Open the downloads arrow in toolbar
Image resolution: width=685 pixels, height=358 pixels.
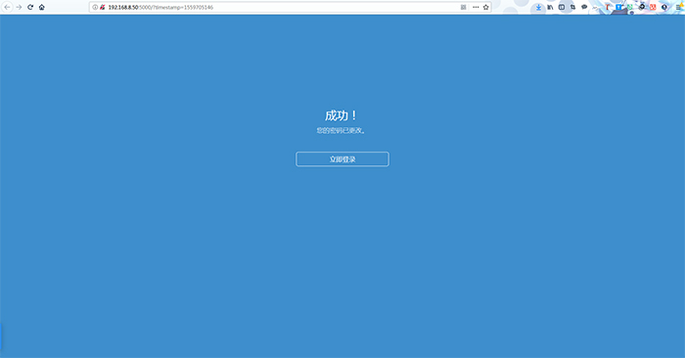[538, 7]
